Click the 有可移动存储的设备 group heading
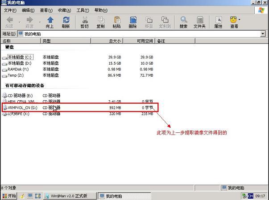 click(x=25, y=86)
